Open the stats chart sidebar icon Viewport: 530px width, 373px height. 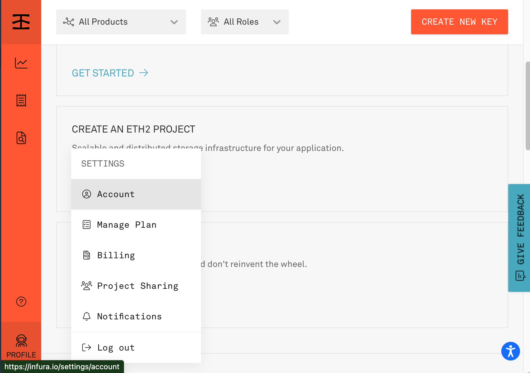tap(21, 63)
